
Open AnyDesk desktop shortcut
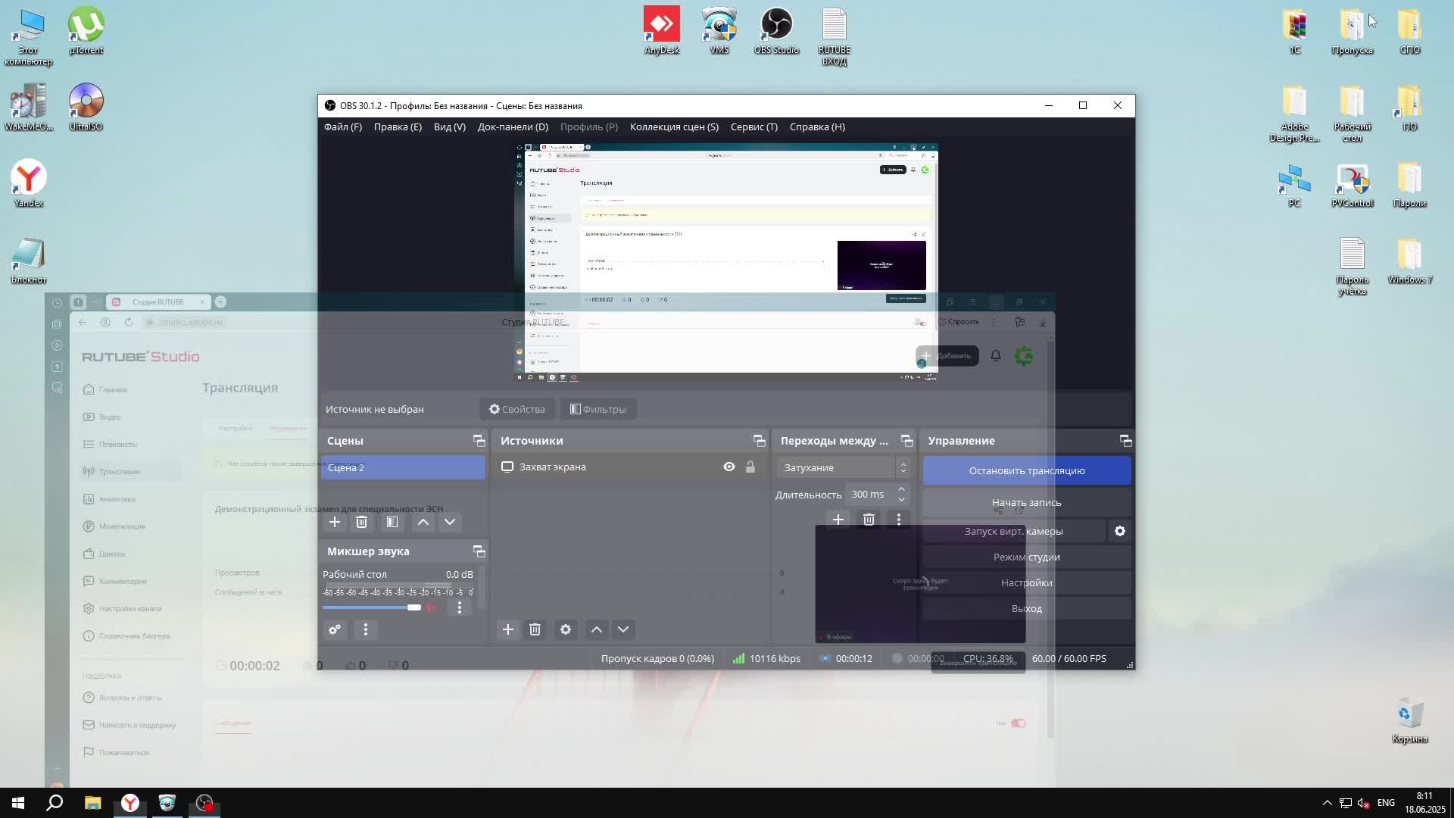(x=662, y=31)
